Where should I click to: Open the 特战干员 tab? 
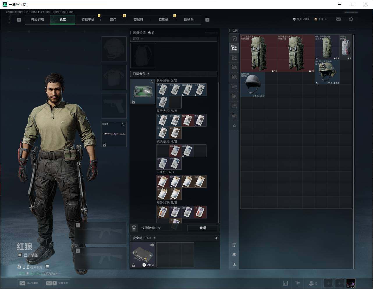click(88, 20)
